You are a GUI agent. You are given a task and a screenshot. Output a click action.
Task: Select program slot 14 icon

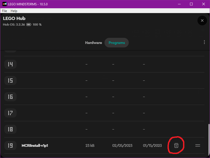coord(10,64)
